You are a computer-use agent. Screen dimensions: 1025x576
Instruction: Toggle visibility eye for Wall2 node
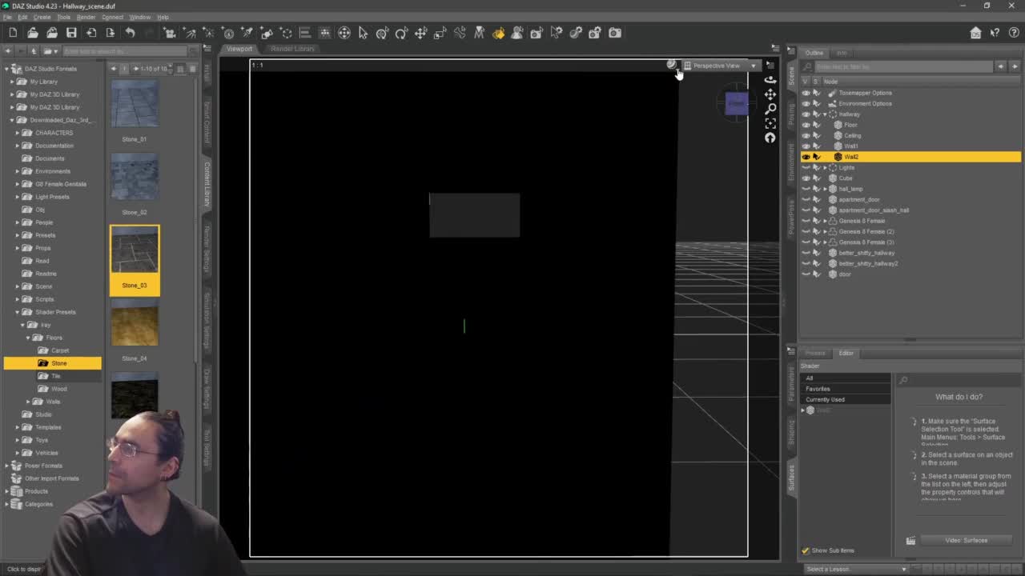coord(806,157)
